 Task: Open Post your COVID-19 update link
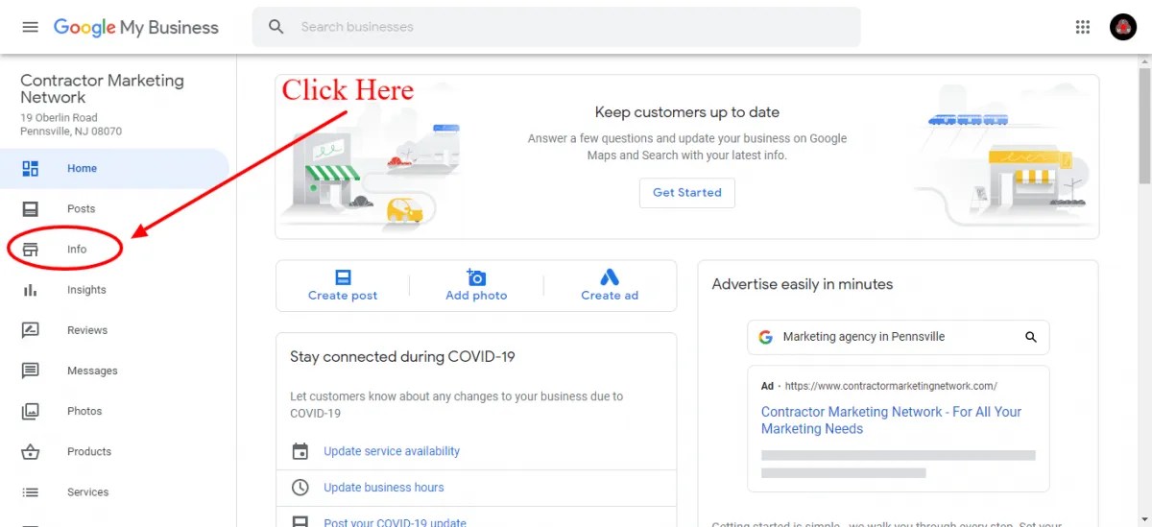point(395,522)
